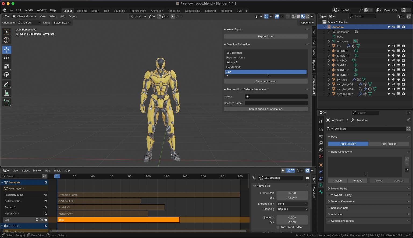Screen dimensions: 413x238
Task: Select the Move tool in toolbar
Action: [x=7, y=50]
